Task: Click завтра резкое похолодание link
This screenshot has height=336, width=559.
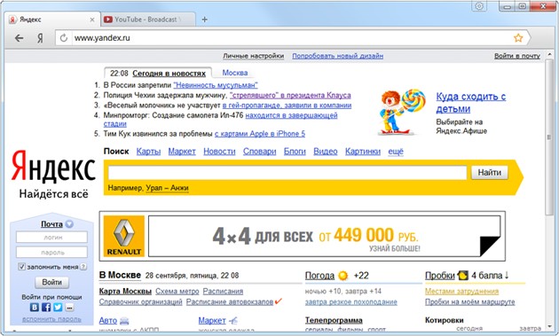Action: tap(350, 301)
